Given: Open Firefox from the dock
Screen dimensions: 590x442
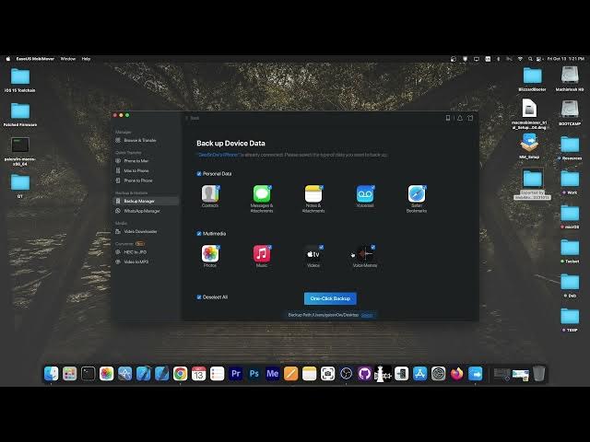Looking at the screenshot, I should tap(457, 374).
